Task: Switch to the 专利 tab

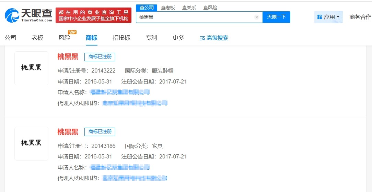Action: tap(151, 38)
